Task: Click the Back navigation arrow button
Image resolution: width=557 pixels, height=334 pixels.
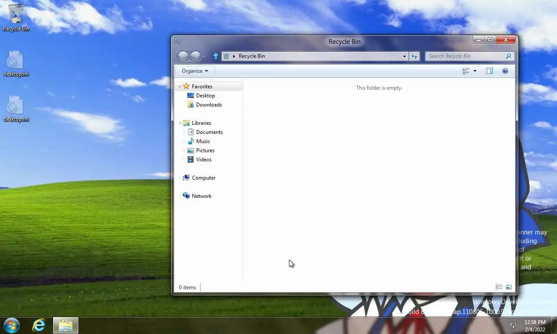Action: (x=183, y=56)
